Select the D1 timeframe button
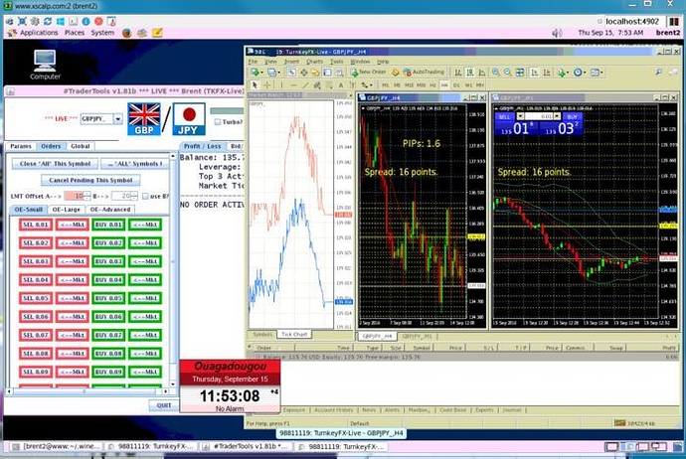686x459 pixels. (456, 84)
